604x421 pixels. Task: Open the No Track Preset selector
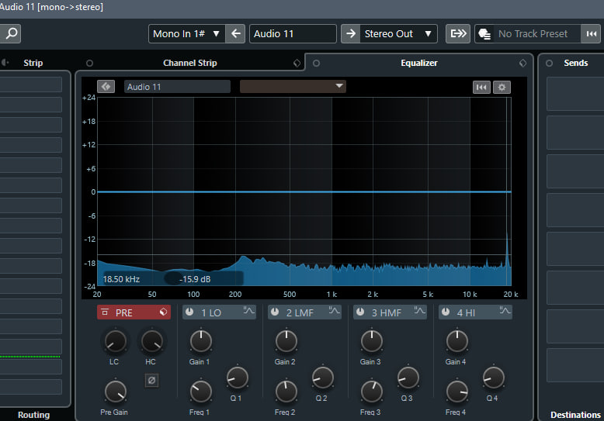pyautogui.click(x=533, y=34)
